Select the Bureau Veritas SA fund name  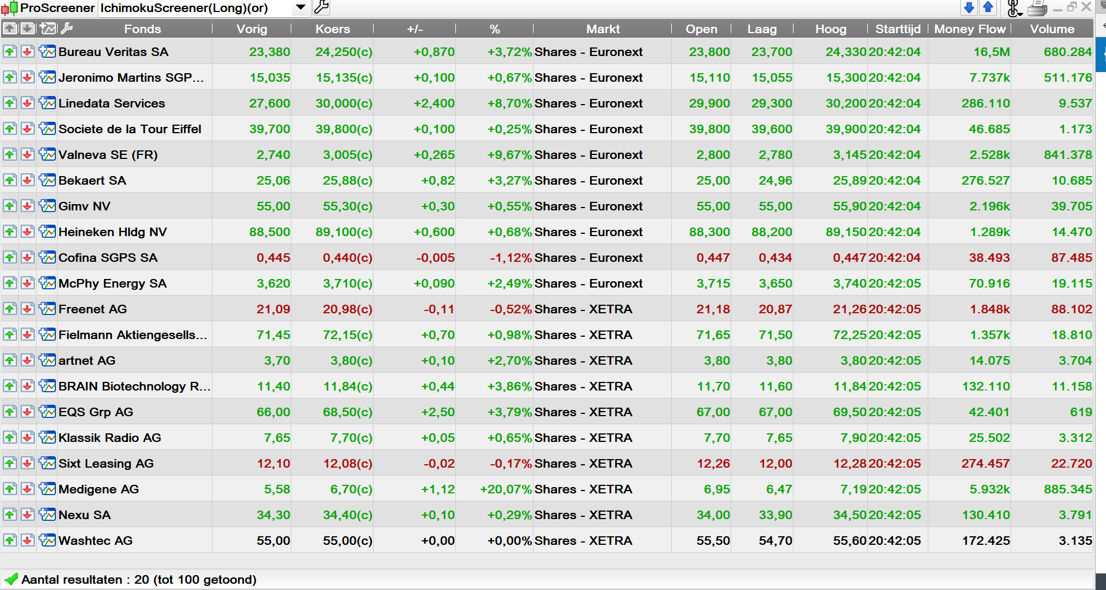tap(114, 52)
